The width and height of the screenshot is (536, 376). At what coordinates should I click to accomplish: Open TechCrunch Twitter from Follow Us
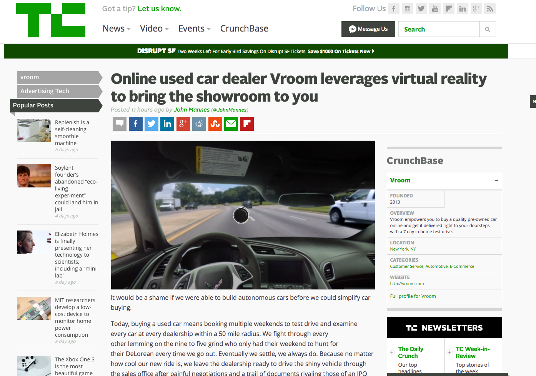(421, 8)
